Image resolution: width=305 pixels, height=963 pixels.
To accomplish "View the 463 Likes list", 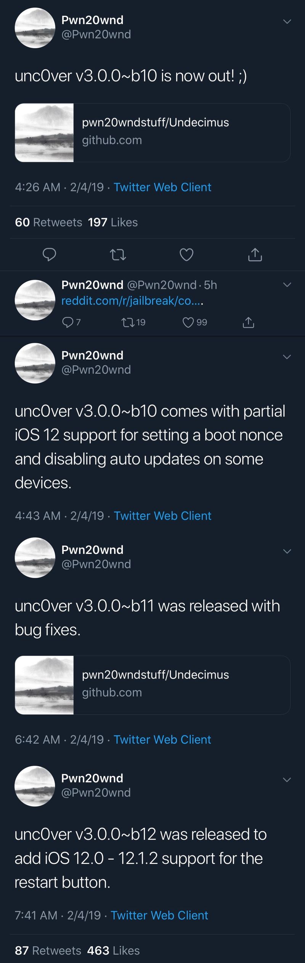I will coord(113,950).
